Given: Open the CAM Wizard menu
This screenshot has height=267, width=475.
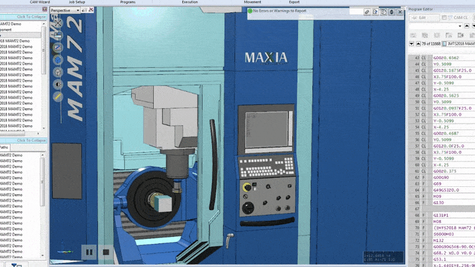Looking at the screenshot, I should [x=40, y=2].
